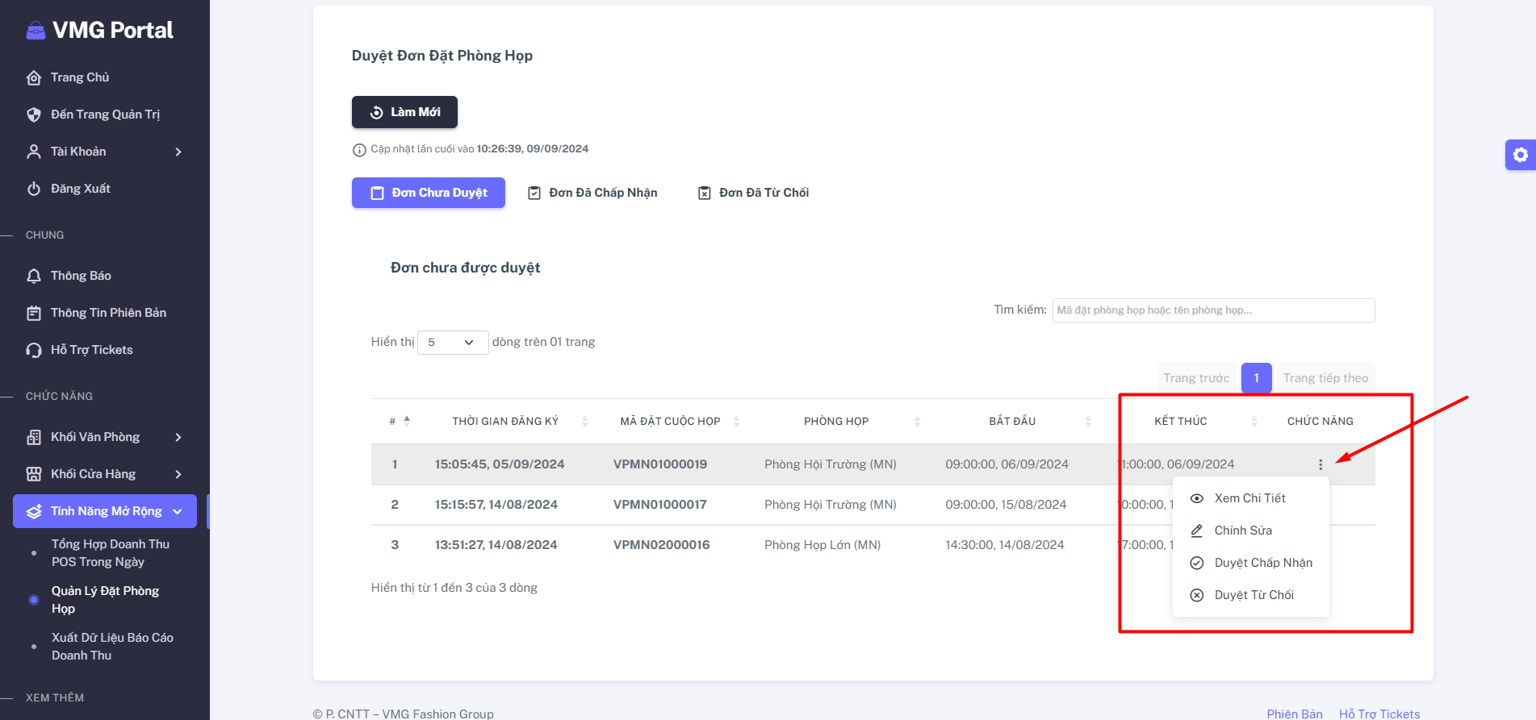Open Tổng Hợp Doanh Thu POS Trong Ngày
The width and height of the screenshot is (1536, 720).
coord(111,553)
